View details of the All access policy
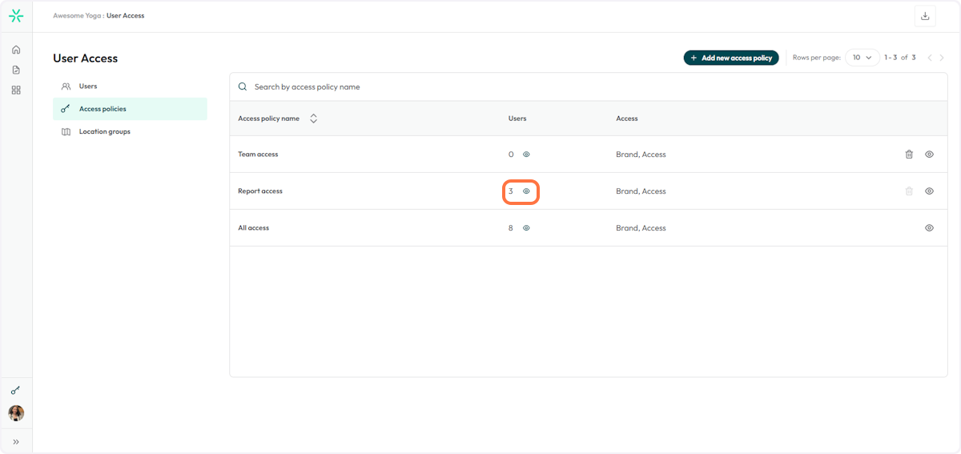The width and height of the screenshot is (961, 454). coord(929,228)
